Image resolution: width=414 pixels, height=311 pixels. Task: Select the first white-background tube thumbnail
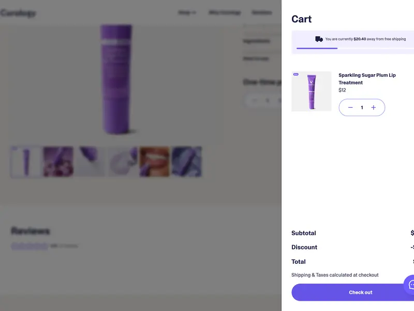26,162
